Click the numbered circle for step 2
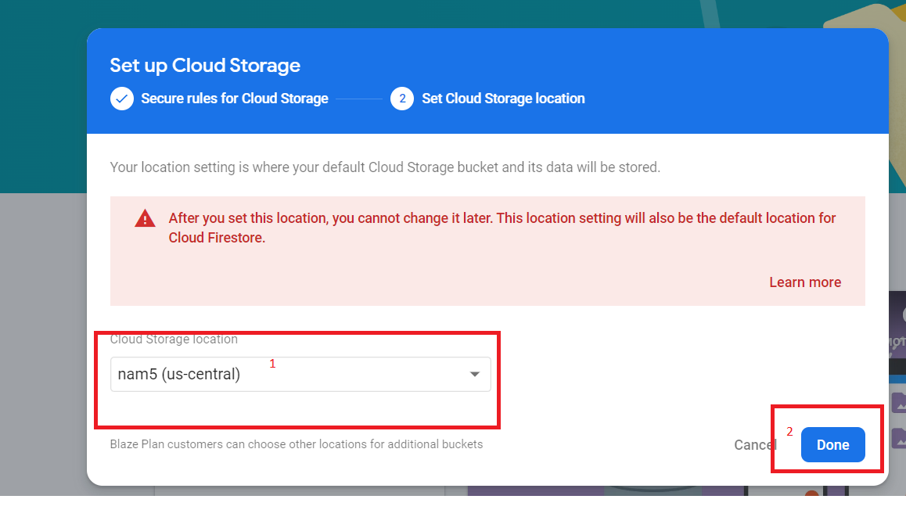Screen dimensions: 906x510 (401, 99)
